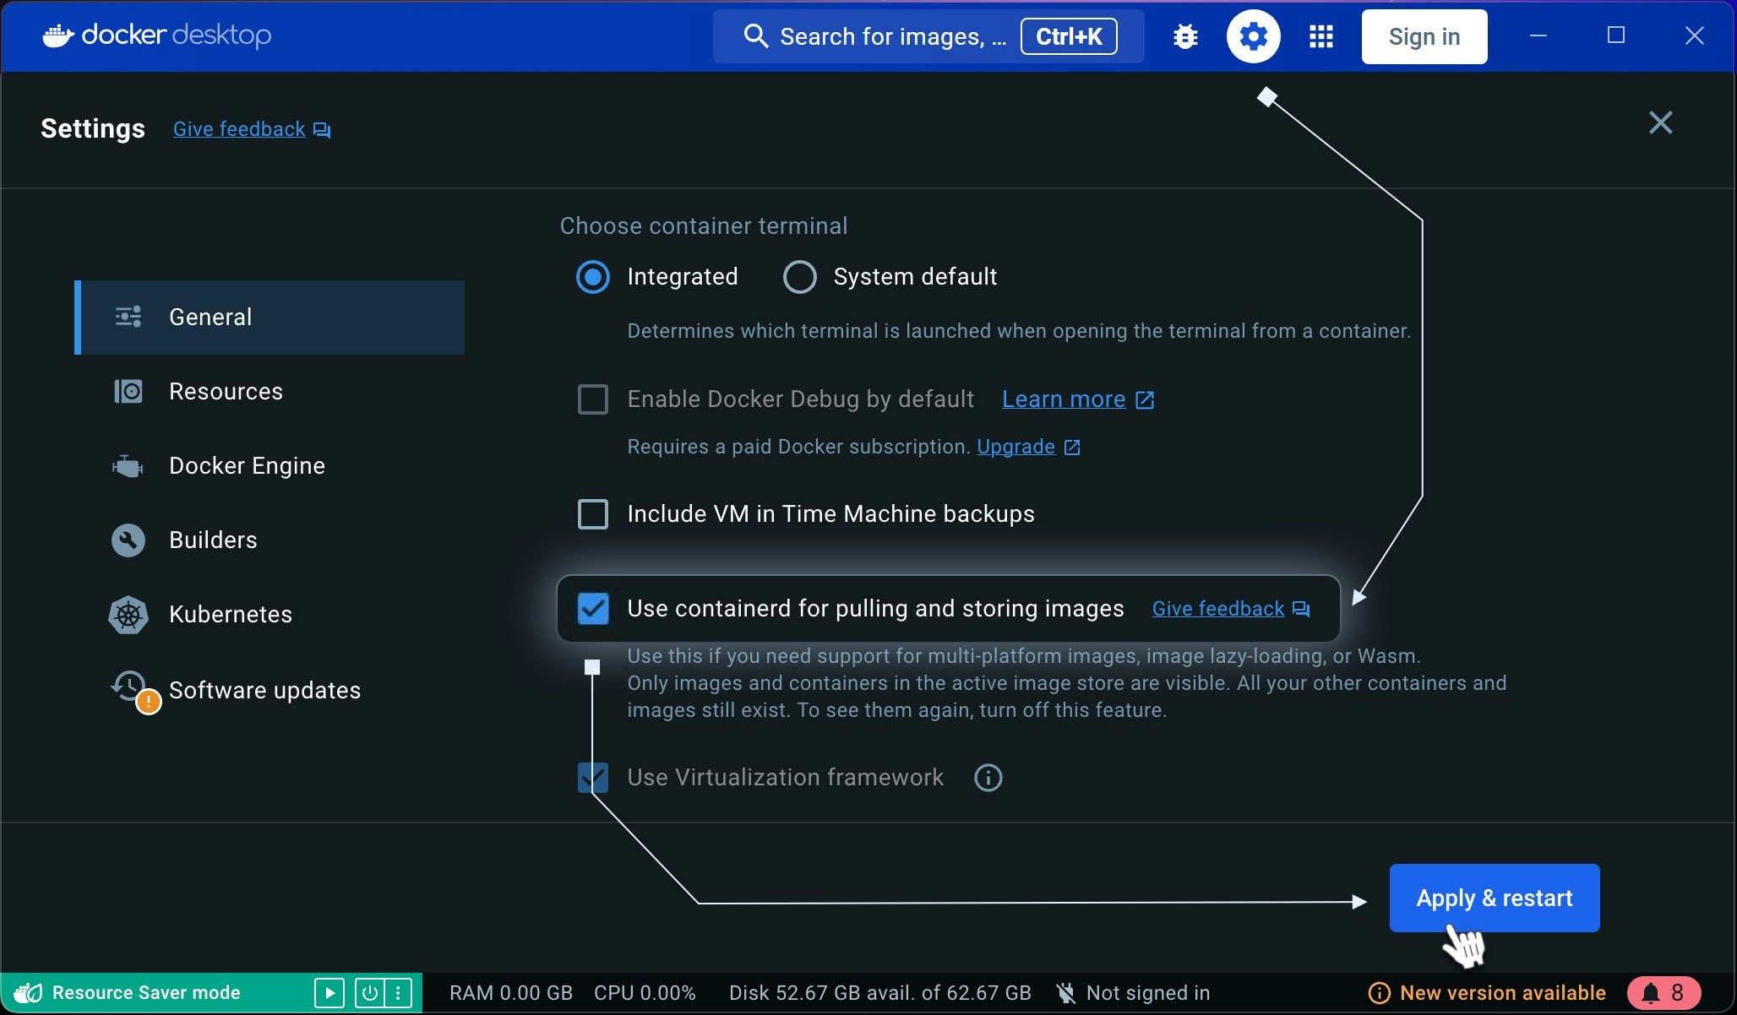Click info icon beside Virtualization framework
Image resolution: width=1737 pixels, height=1015 pixels.
988,778
